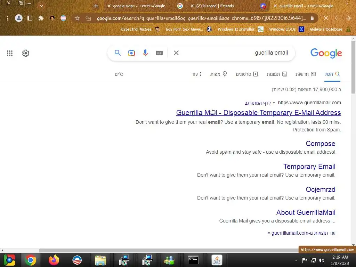
Task: Open the Chrome extensions puzzle icon
Action: [x=41, y=18]
